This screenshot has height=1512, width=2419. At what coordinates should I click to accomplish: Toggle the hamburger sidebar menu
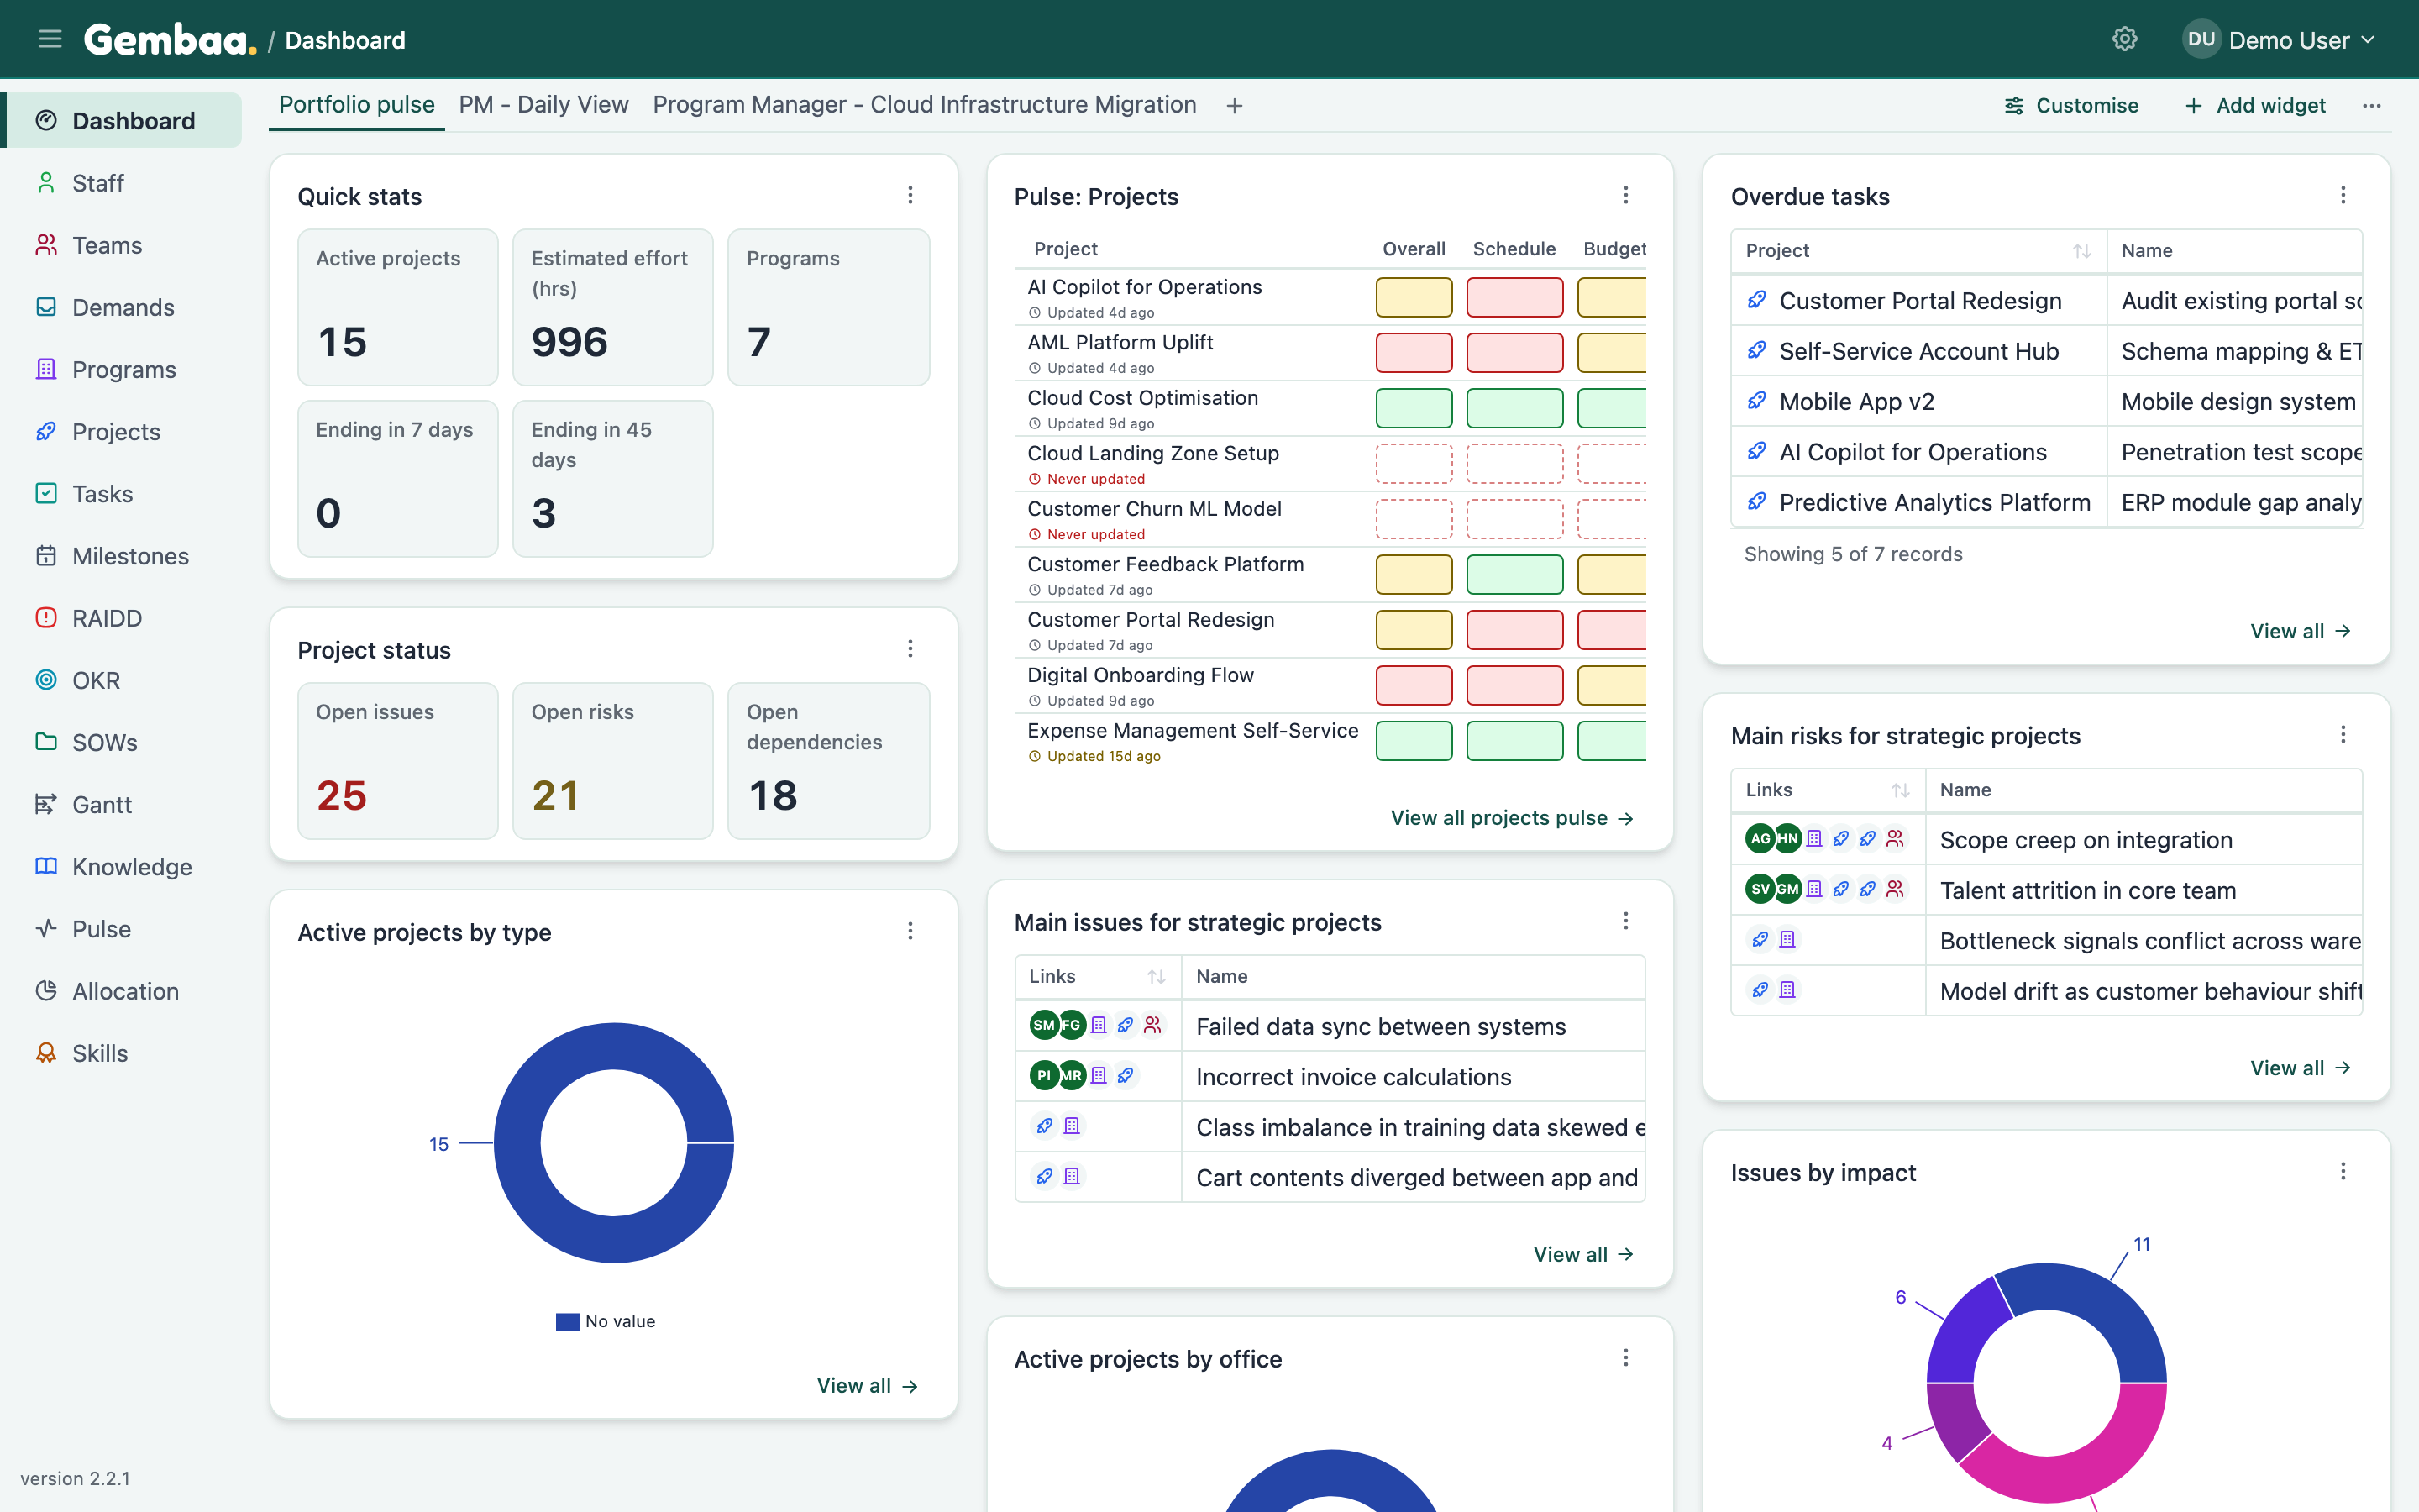(x=50, y=40)
